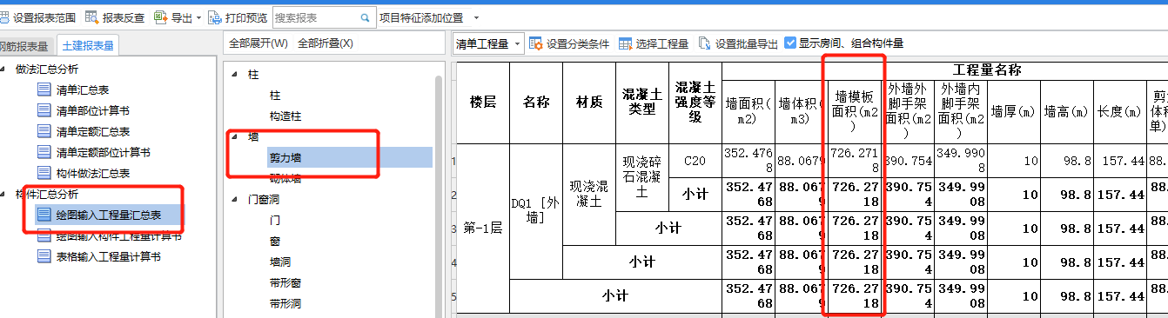Select 构造柱 in component list
Viewport: 1168px width, 318px height.
pos(285,116)
